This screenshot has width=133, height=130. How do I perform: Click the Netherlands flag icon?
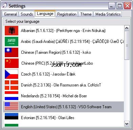(12, 96)
